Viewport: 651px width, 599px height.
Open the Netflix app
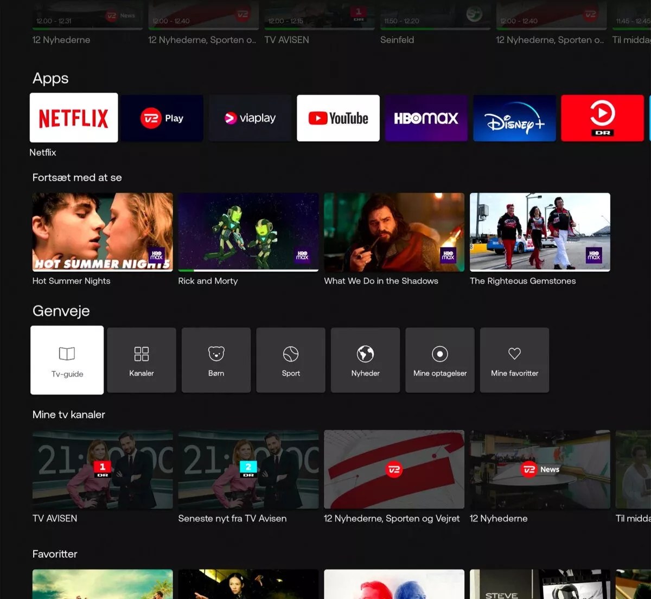tap(73, 118)
